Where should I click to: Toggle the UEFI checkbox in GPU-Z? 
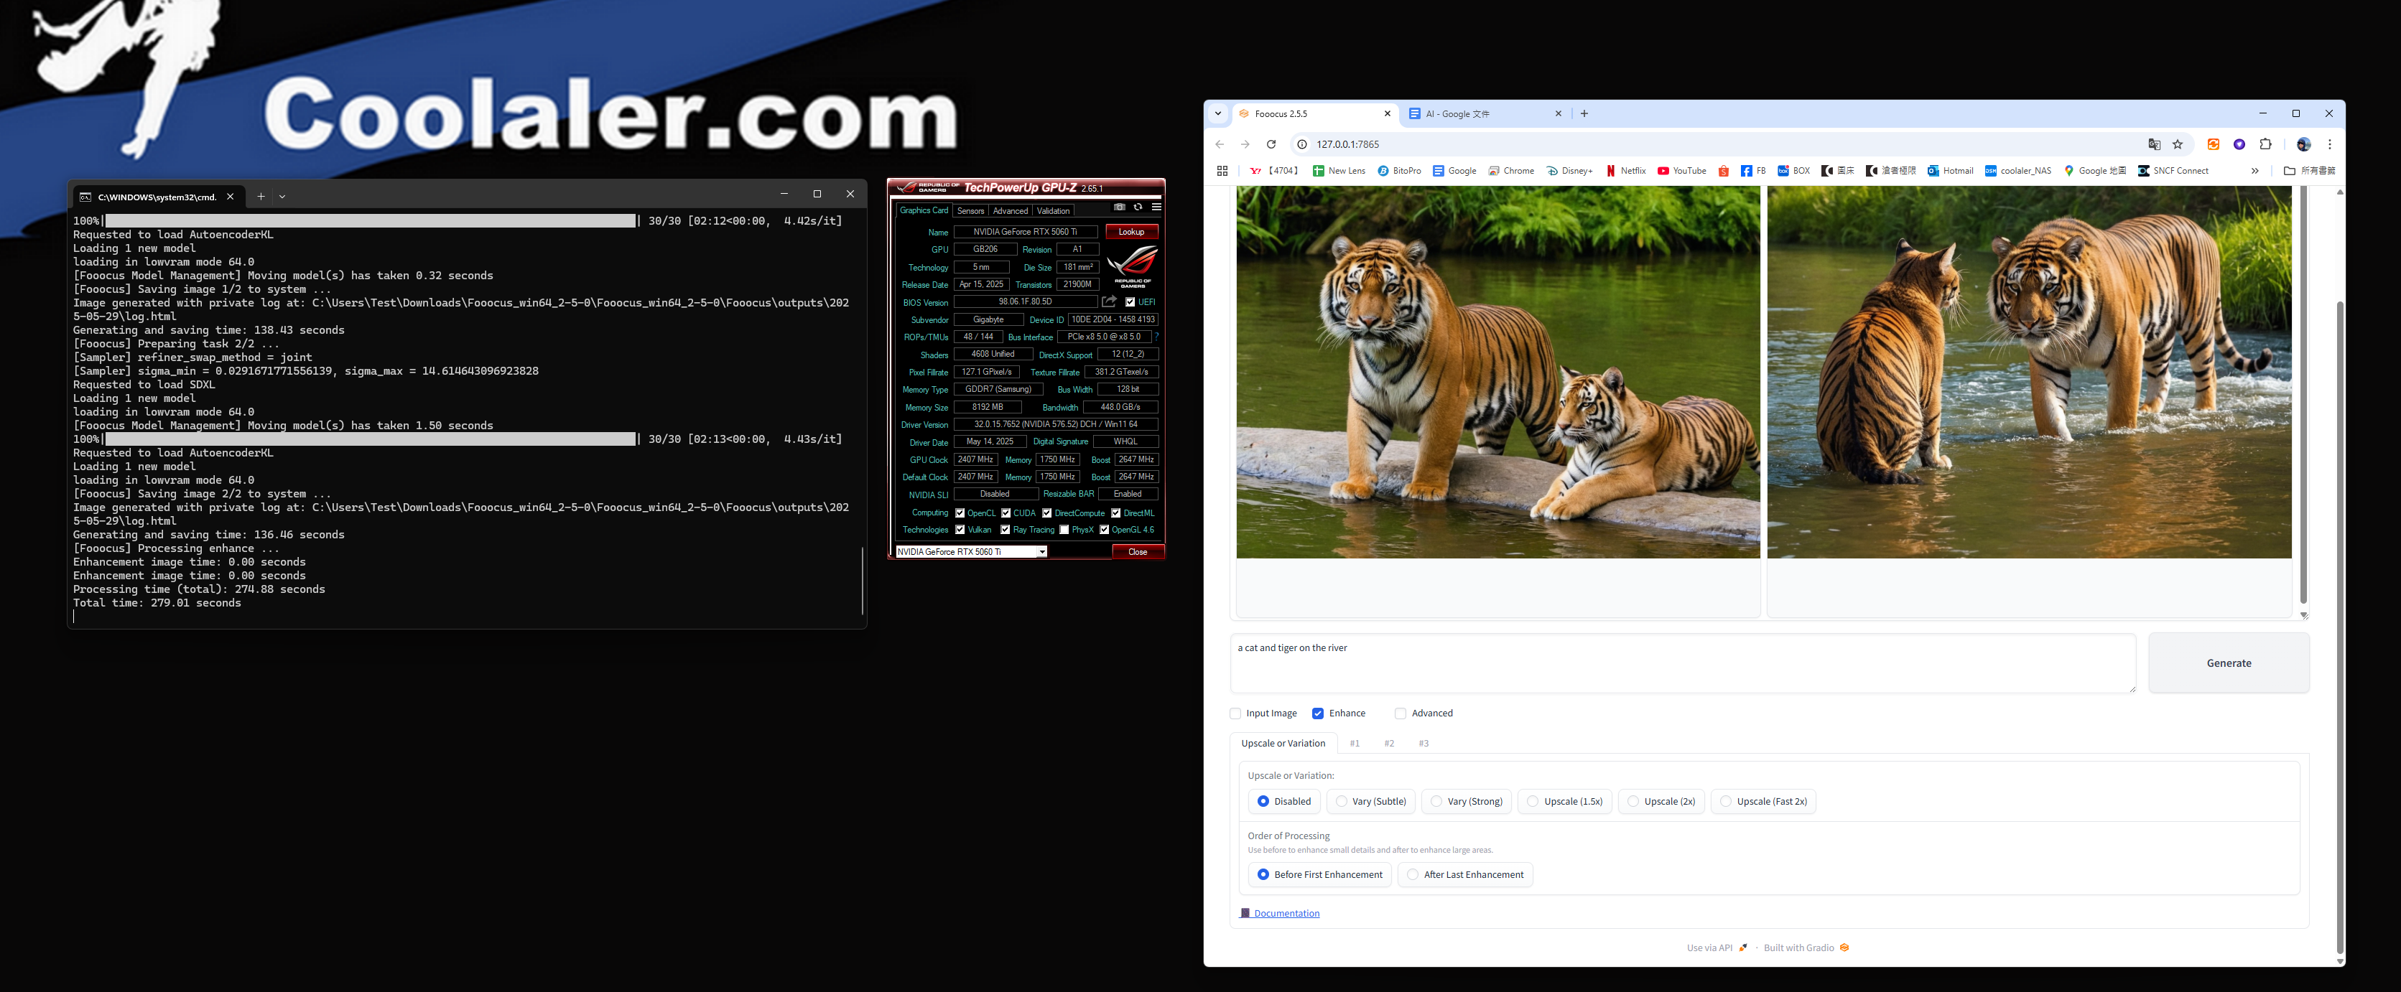(1130, 301)
